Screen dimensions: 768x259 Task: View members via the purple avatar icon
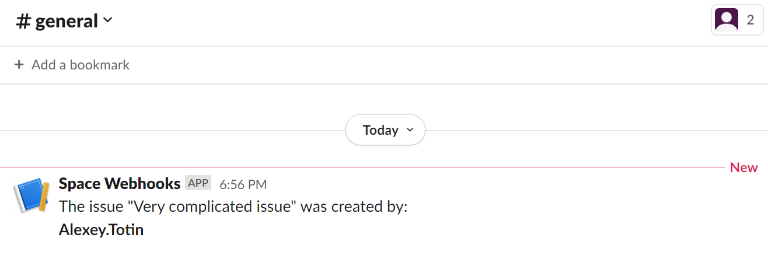click(726, 20)
